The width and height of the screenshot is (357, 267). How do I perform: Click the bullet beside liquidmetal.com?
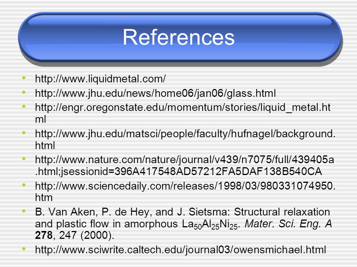(x=24, y=78)
